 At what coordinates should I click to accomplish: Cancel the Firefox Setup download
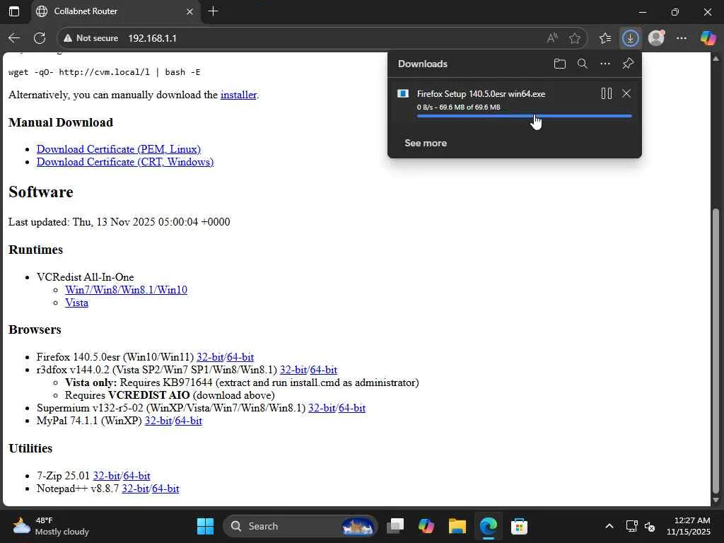626,94
